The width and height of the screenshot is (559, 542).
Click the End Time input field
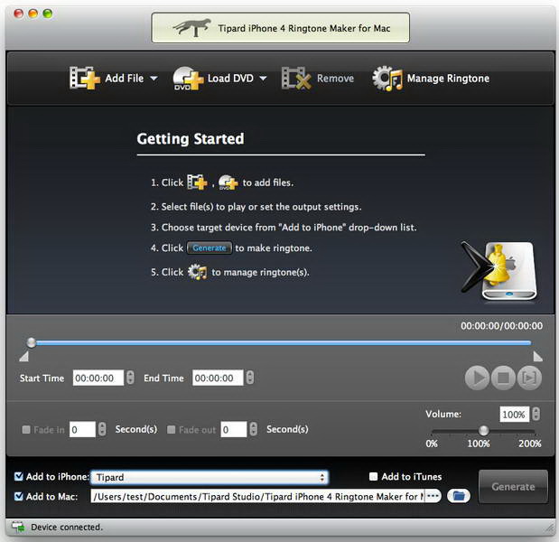[x=218, y=378]
